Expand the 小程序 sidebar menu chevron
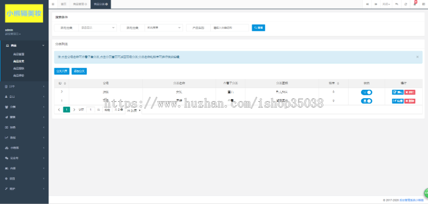The height and width of the screenshot is (204, 428). click(44, 148)
